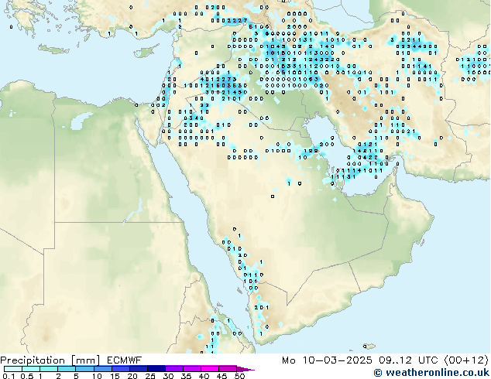Click the above-50 mm arrow on legend
491x379 pixels.
coord(245,369)
